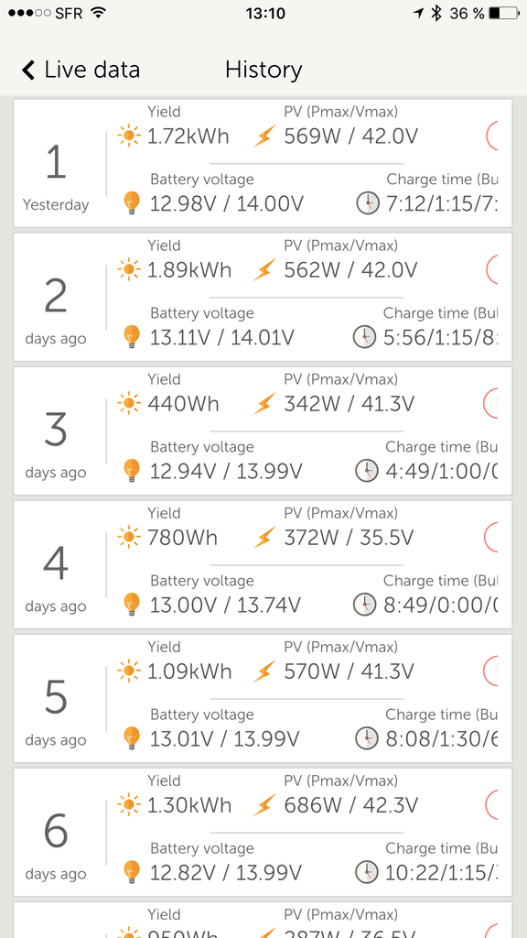Image resolution: width=527 pixels, height=938 pixels.
Task: Tap the battery voltage 13.00V / 13.74V
Action: point(225,605)
